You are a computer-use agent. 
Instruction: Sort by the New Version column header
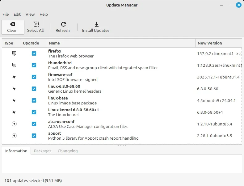pyautogui.click(x=219, y=43)
